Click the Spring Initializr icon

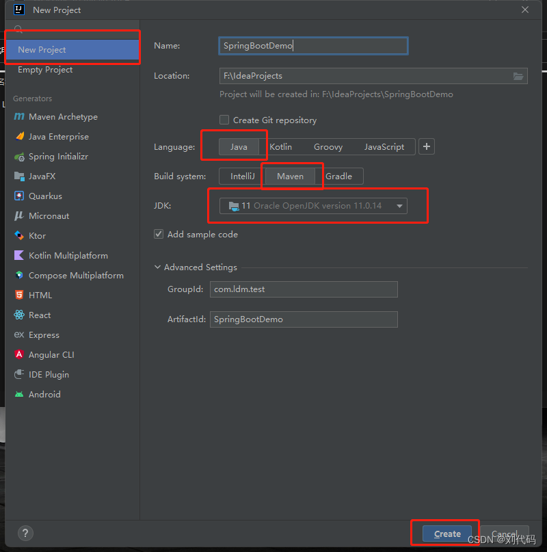[19, 157]
